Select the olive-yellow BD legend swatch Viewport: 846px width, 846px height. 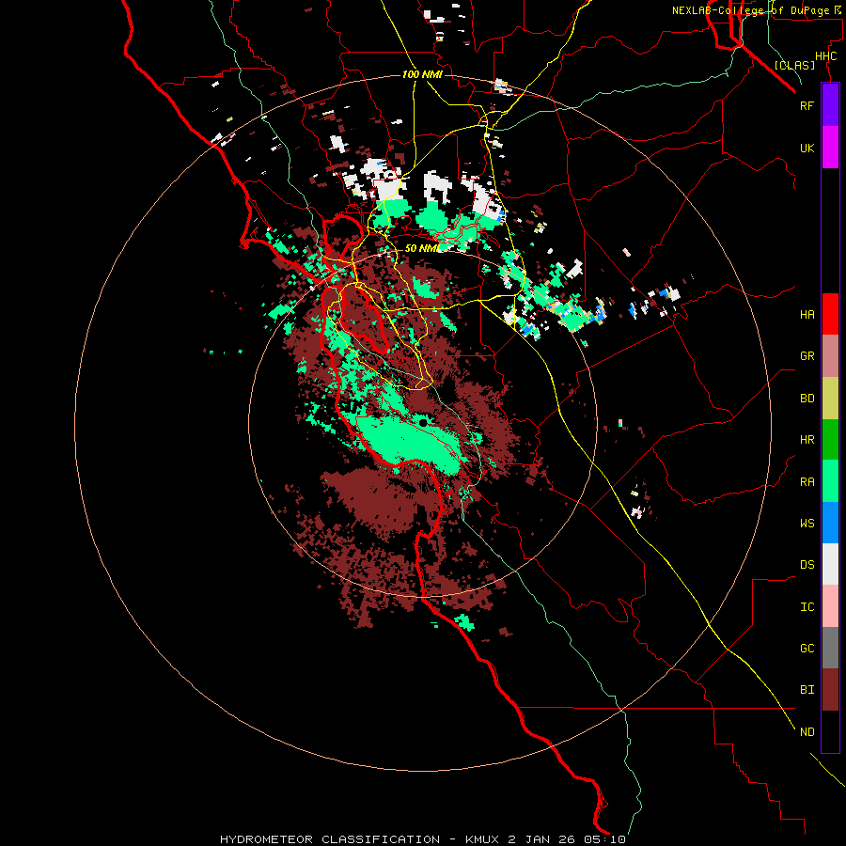(830, 398)
